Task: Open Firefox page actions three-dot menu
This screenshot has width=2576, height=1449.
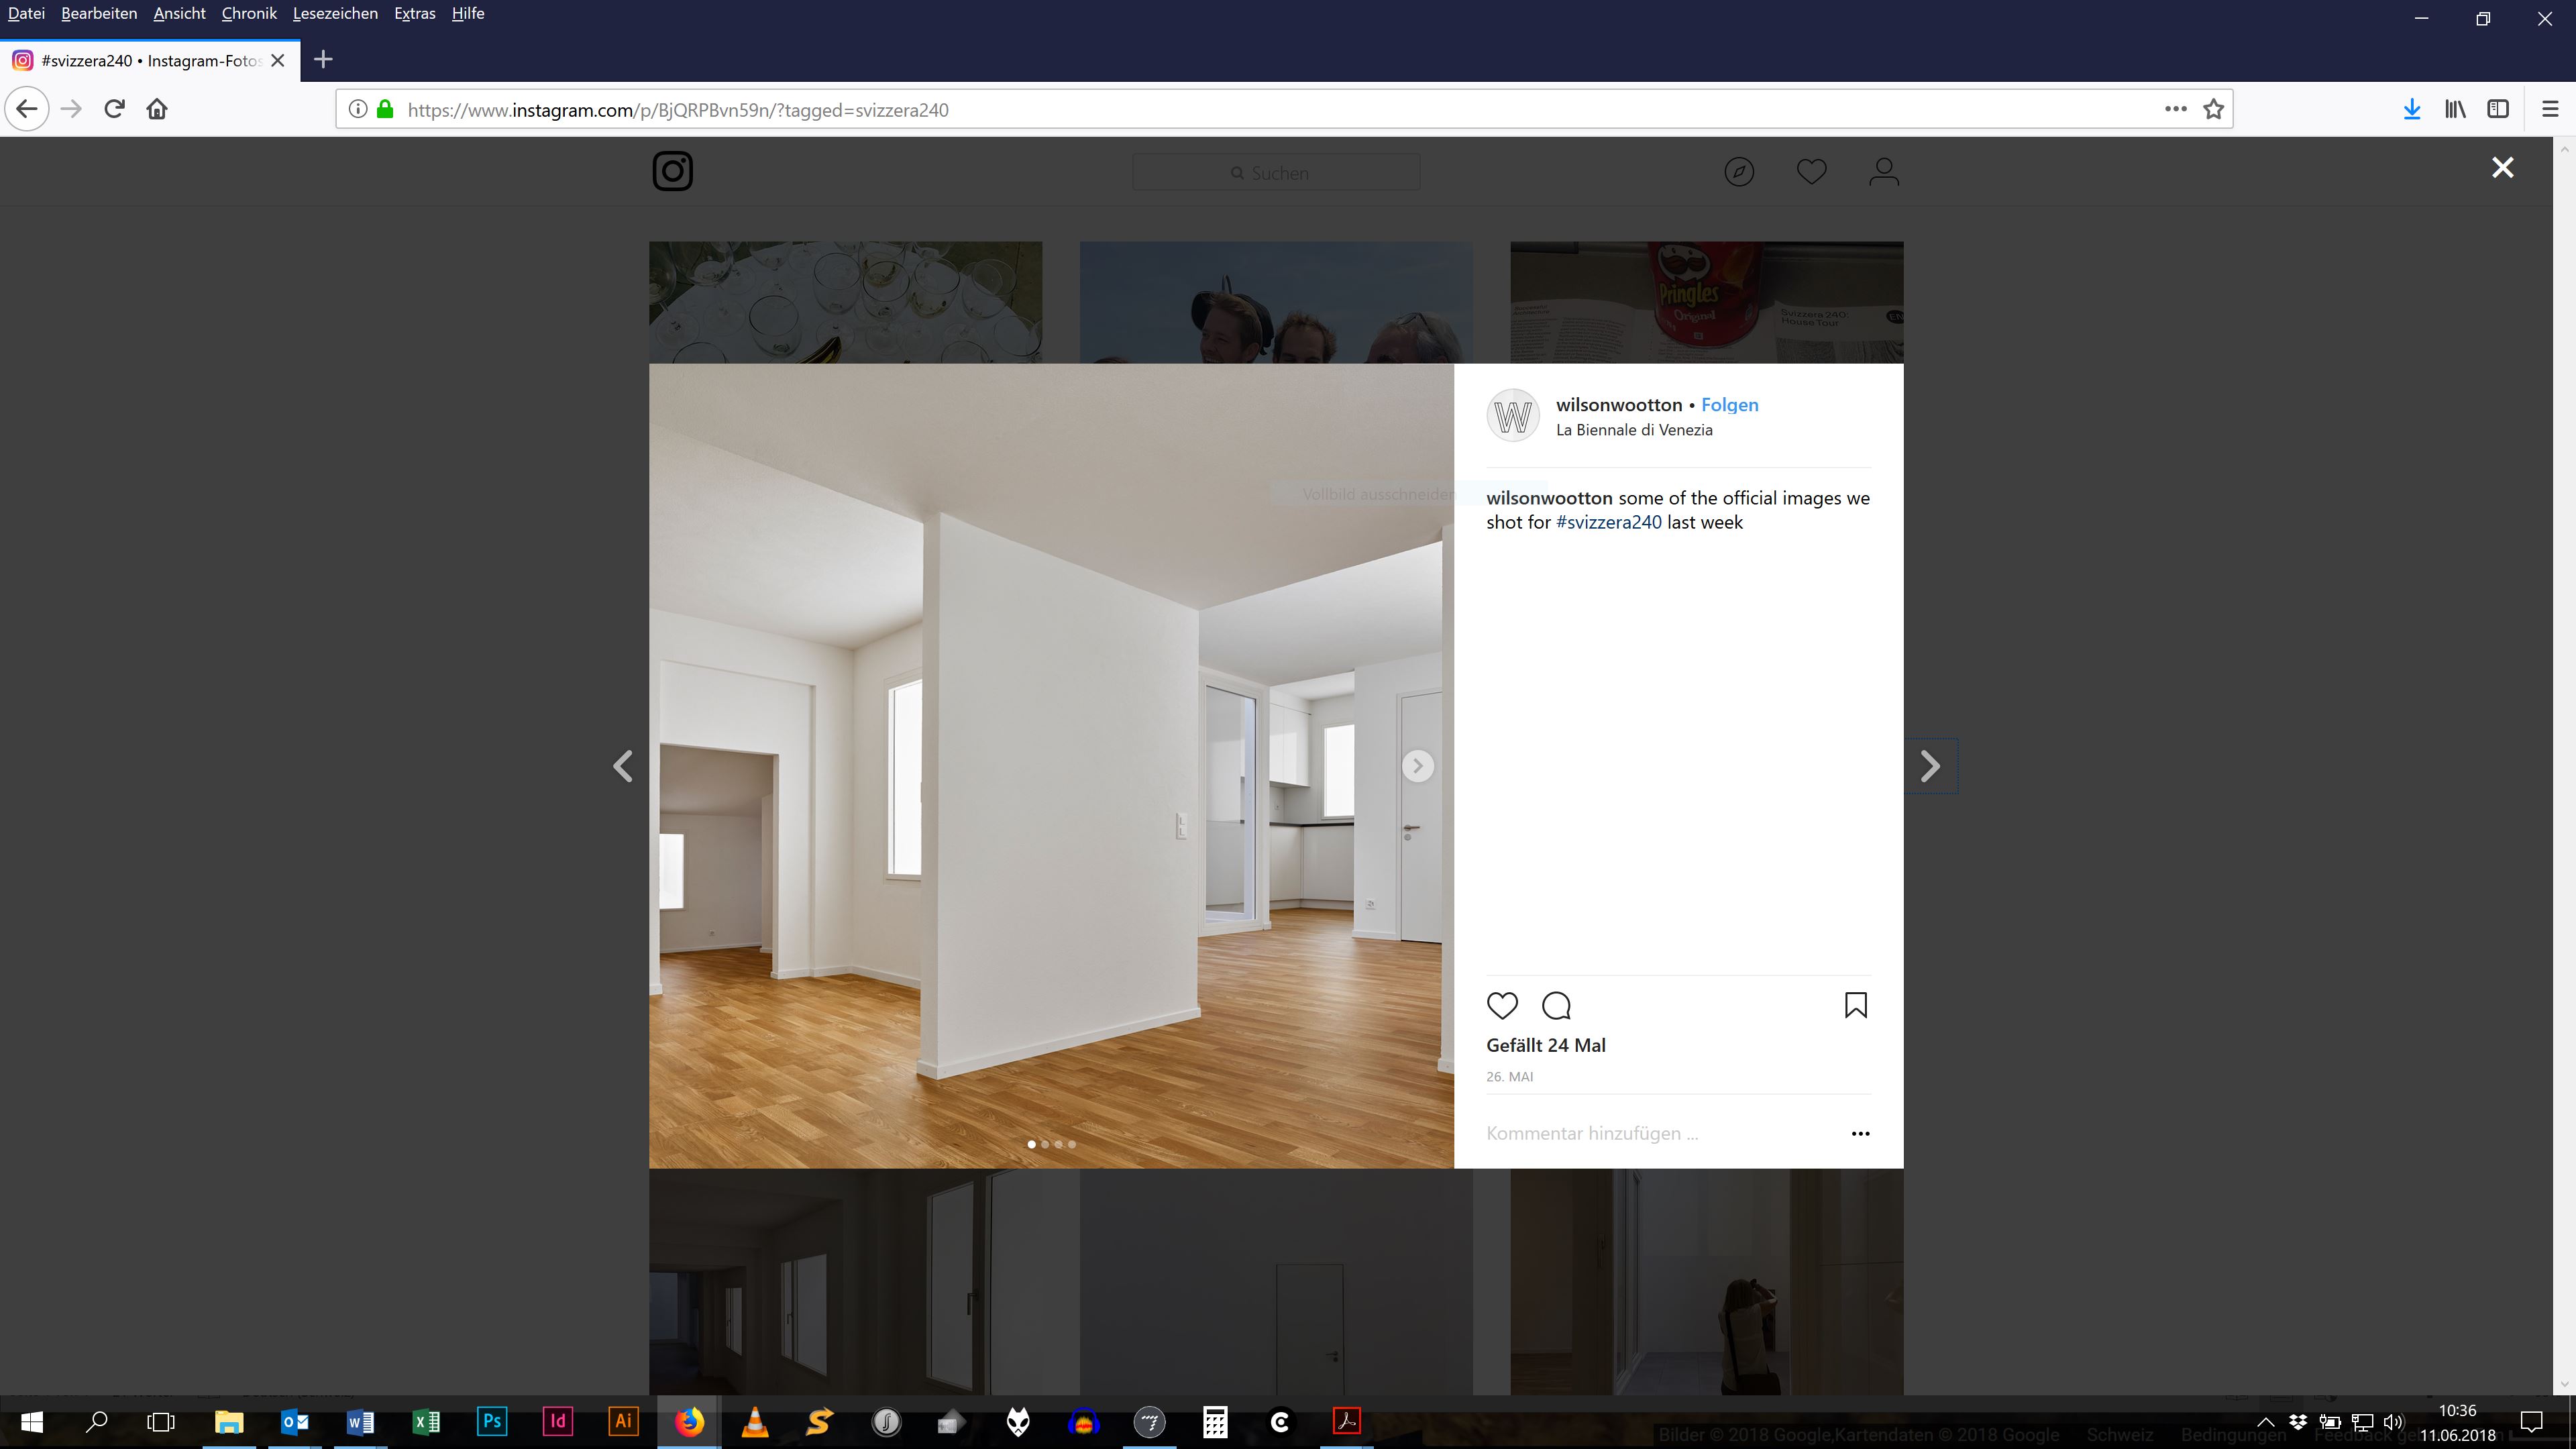Action: 2175,109
